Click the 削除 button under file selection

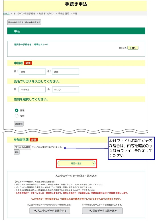tap(17, 152)
